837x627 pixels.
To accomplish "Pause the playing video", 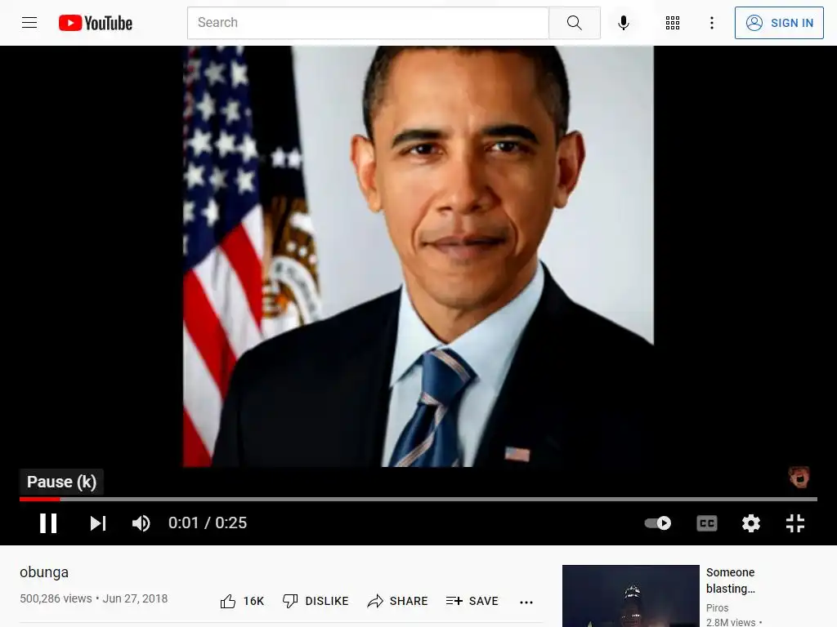I will coord(48,523).
